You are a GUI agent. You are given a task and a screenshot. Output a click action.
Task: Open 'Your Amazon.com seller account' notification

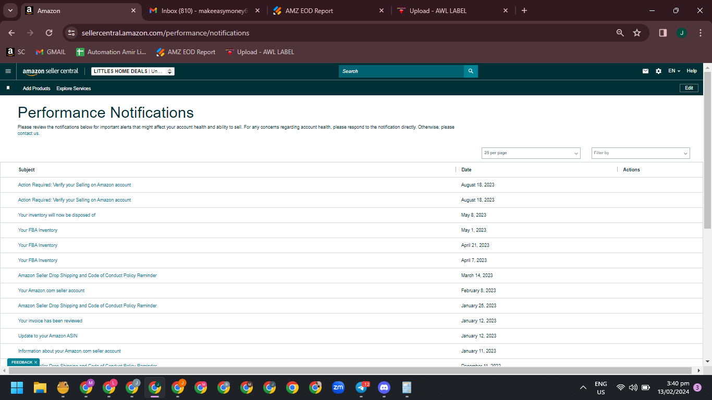click(x=51, y=291)
